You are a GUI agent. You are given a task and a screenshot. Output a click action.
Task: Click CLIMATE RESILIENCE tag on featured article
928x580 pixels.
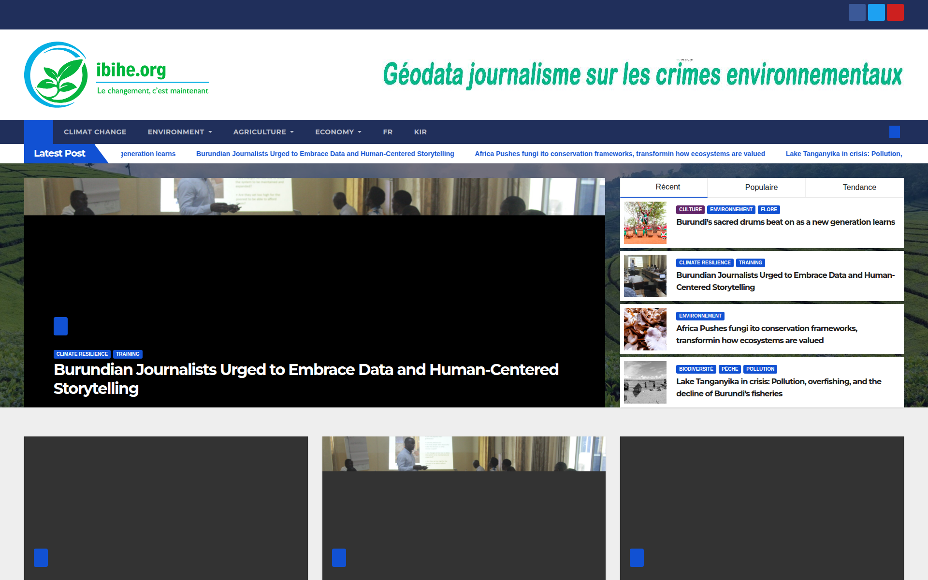pos(82,354)
